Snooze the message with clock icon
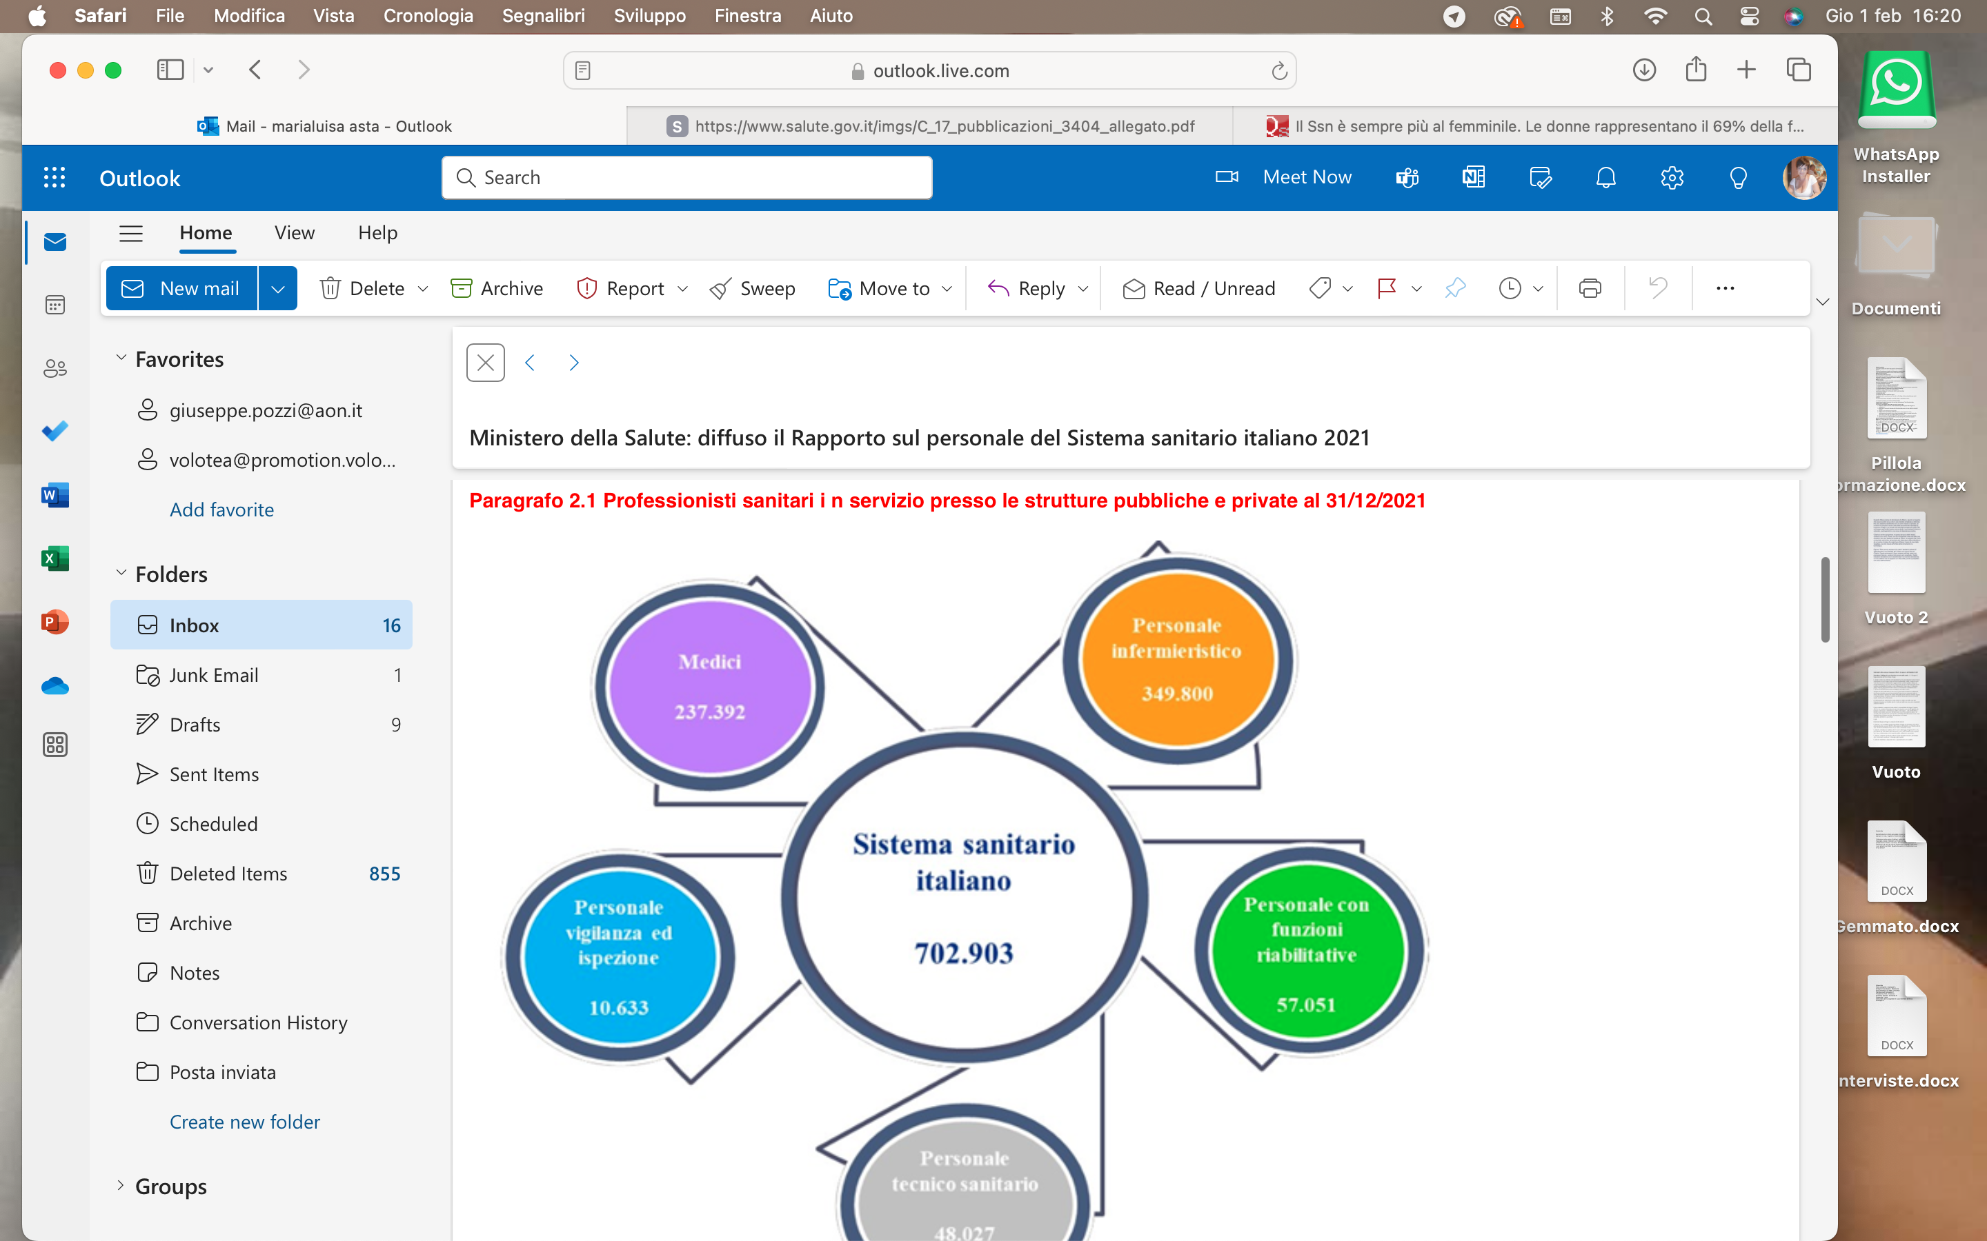This screenshot has width=1987, height=1241. click(x=1510, y=288)
